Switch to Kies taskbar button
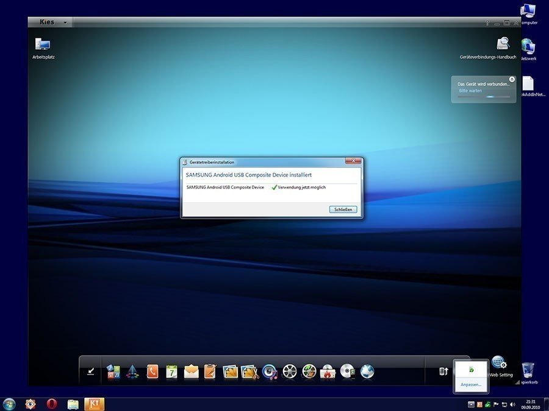Image resolution: width=549 pixels, height=411 pixels. point(94,404)
